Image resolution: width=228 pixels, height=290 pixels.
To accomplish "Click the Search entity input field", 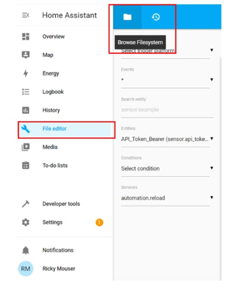I will 167,110.
